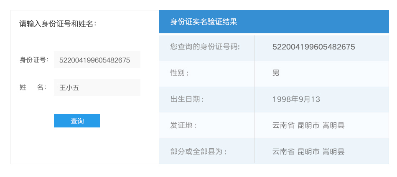
Task: Select the 性别 row label
Action: click(179, 73)
